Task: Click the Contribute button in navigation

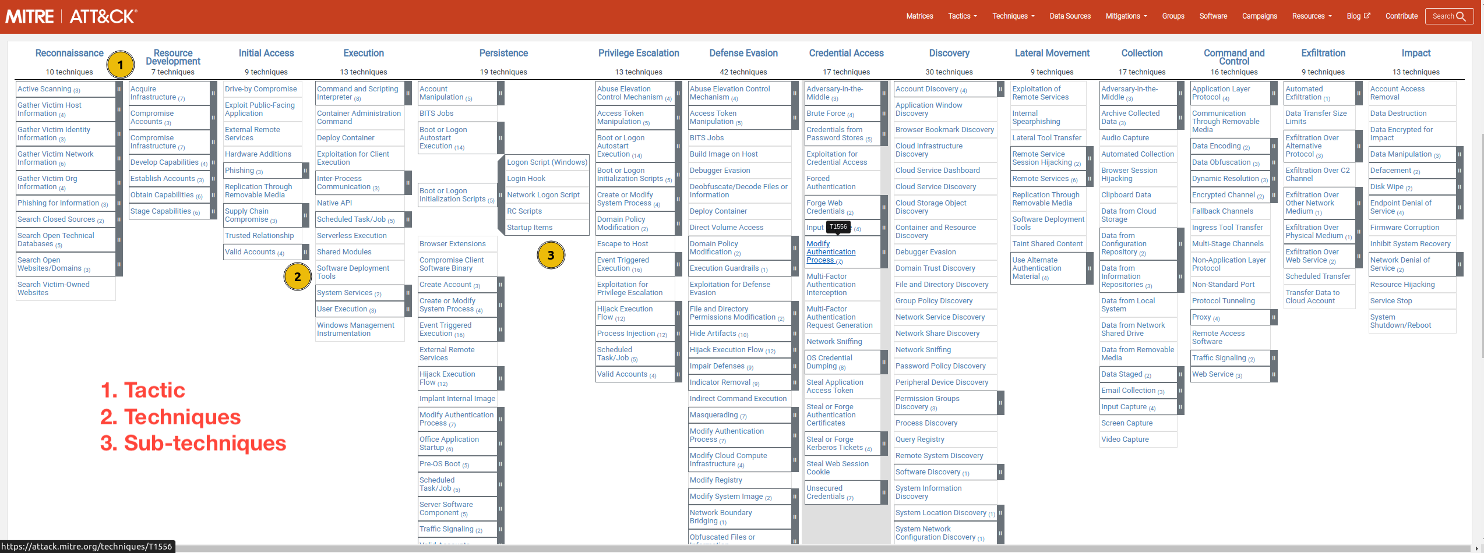Action: pyautogui.click(x=1401, y=16)
